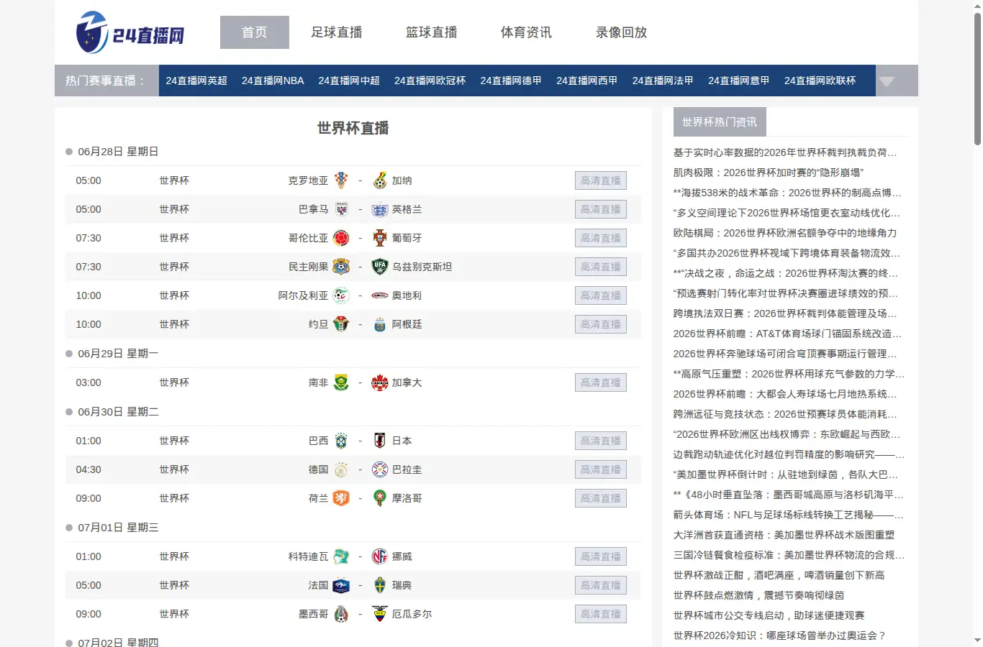Open 24直播网NBA link

point(273,81)
